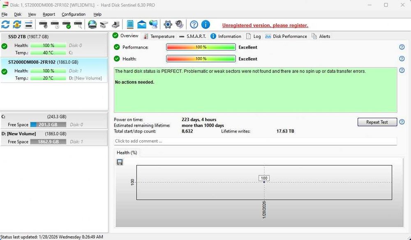Click the ST2000DM008 temperature 20 °C bar
The image size is (411, 240).
[x=48, y=78]
